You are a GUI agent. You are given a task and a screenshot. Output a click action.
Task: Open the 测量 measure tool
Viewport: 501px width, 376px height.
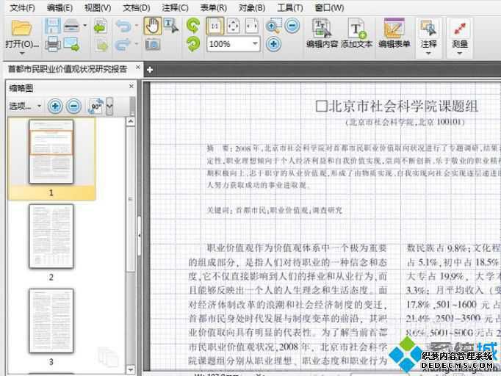point(460,33)
